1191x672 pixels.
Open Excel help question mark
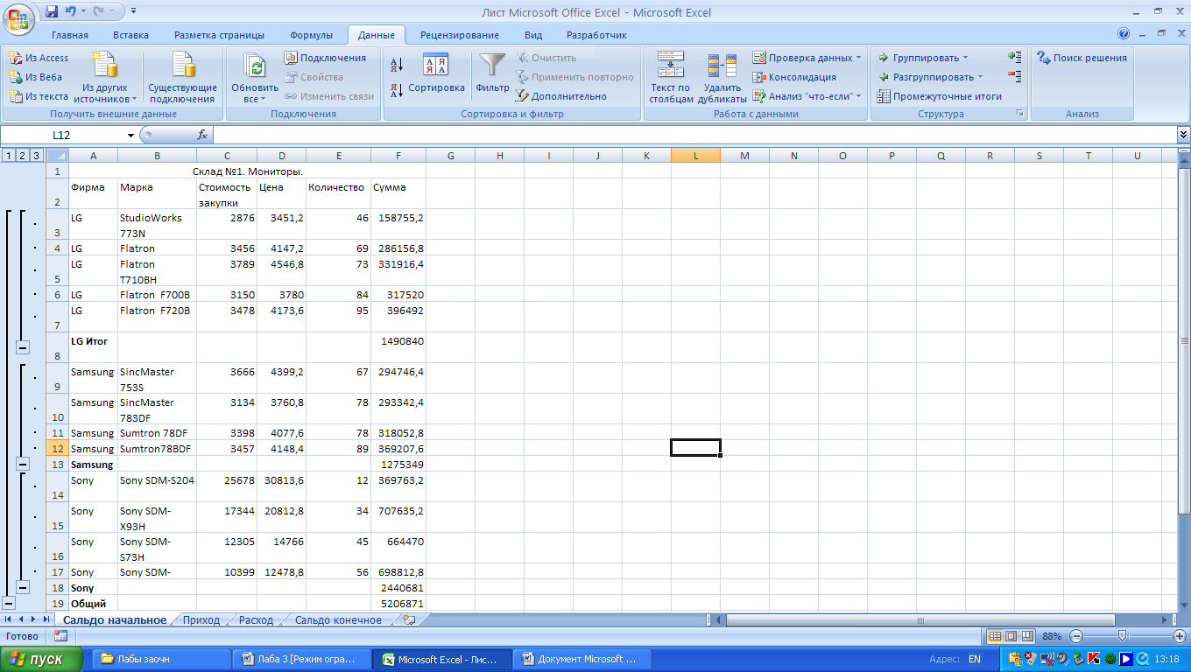pyautogui.click(x=1124, y=35)
